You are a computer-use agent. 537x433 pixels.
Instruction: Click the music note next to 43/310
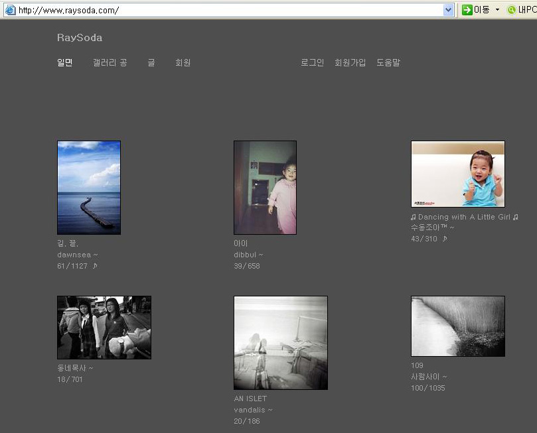click(x=444, y=239)
